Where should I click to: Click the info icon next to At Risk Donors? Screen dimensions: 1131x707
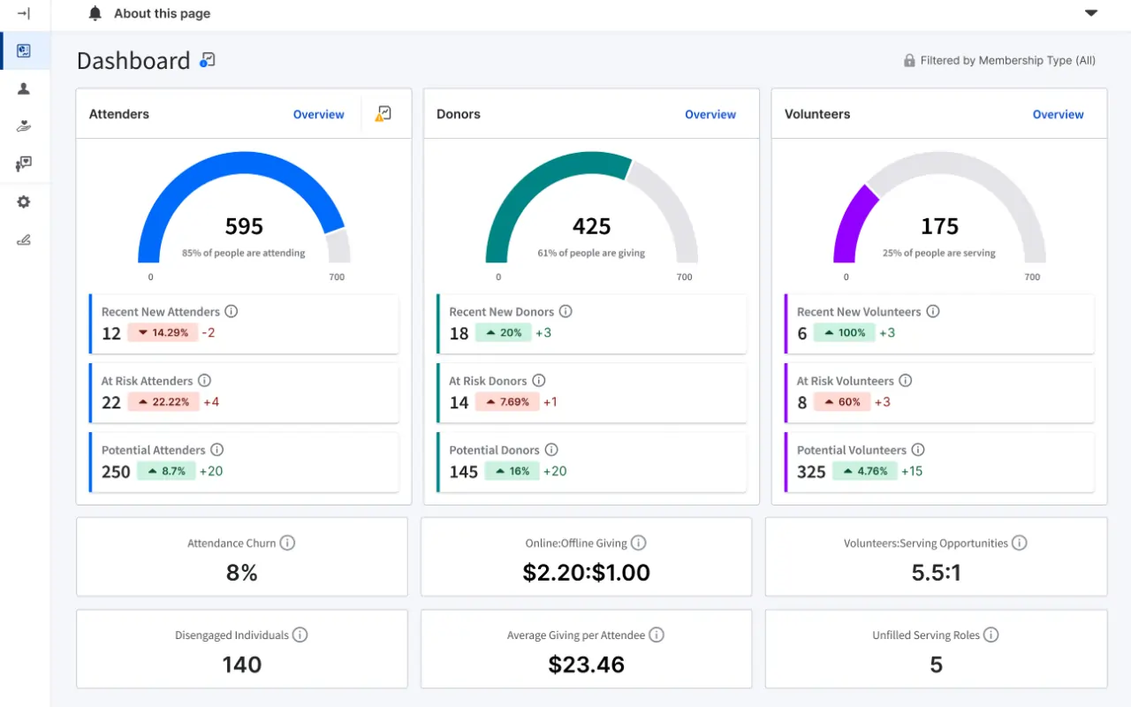539,380
